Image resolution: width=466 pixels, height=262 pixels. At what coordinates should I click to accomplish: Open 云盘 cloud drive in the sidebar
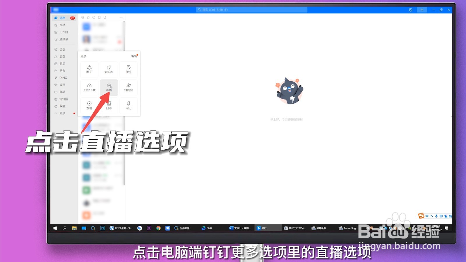(60, 56)
